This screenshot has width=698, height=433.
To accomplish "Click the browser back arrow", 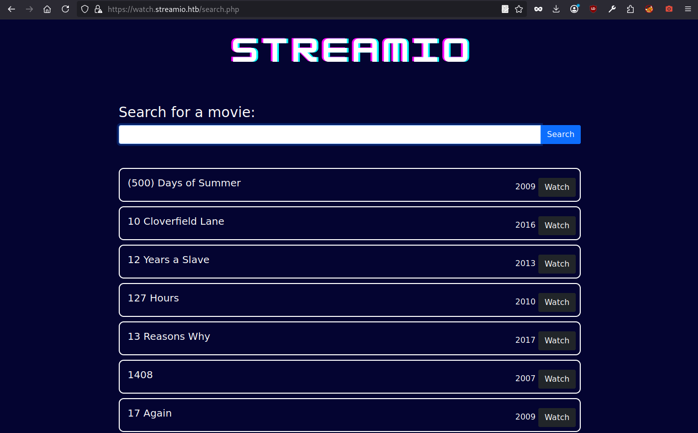I will pos(11,9).
